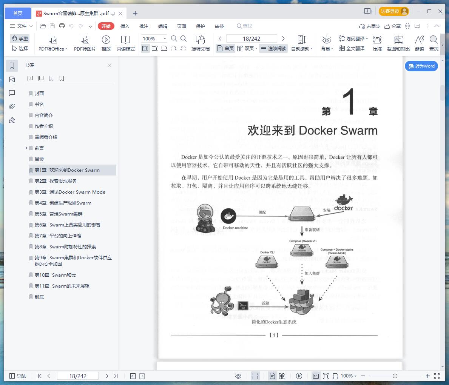Switch to the 开始 ribbon tab
This screenshot has width=449, height=385.
(x=106, y=26)
